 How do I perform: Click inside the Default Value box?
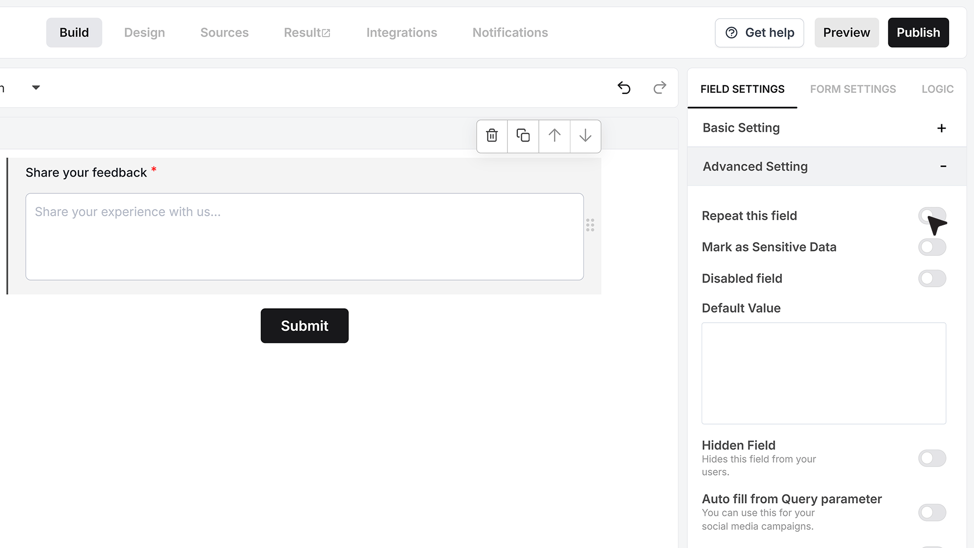tap(823, 373)
